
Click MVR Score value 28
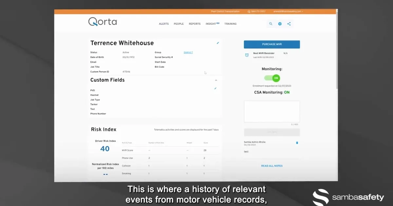[x=205, y=150]
